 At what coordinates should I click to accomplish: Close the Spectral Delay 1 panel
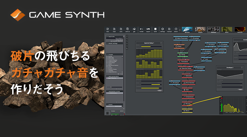[160, 91]
